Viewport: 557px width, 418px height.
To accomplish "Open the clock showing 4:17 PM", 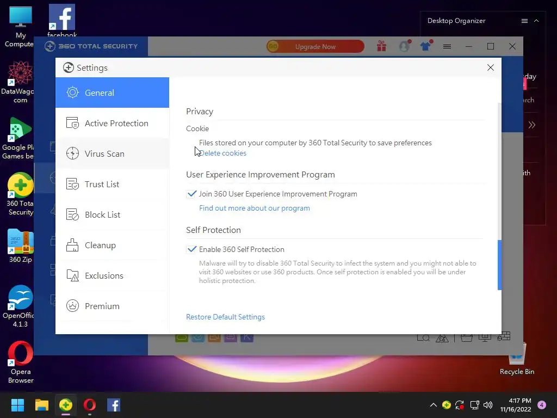I will [x=516, y=405].
